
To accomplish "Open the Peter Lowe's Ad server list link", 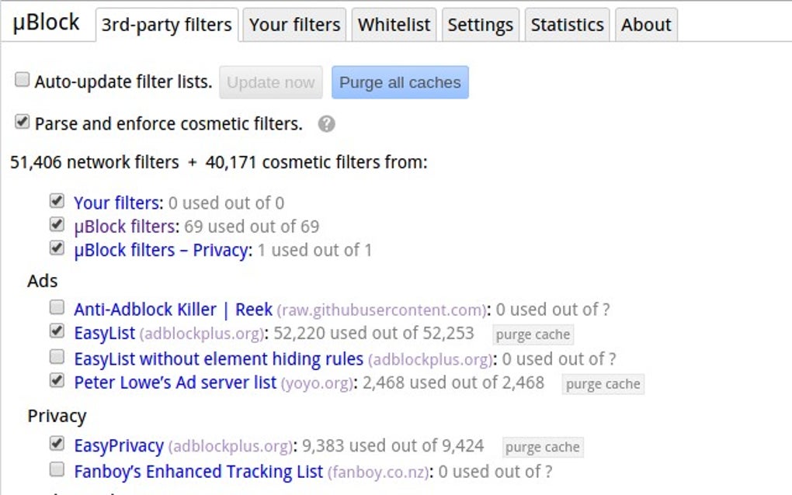I will point(175,382).
